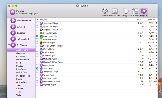Uncheck the Evernote Plugin checkbox

click(x=37, y=36)
